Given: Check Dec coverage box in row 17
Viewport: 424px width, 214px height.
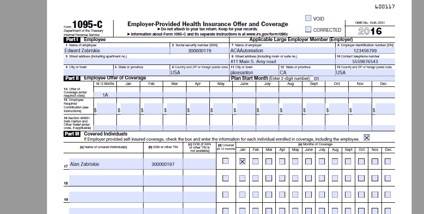Looking at the screenshot, I should tap(388, 161).
